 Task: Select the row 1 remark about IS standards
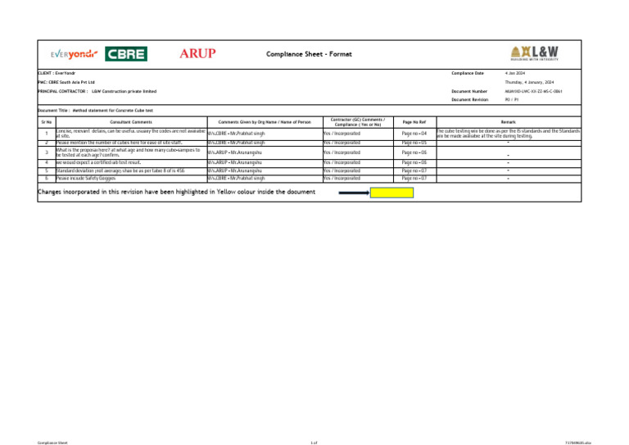tap(509, 134)
